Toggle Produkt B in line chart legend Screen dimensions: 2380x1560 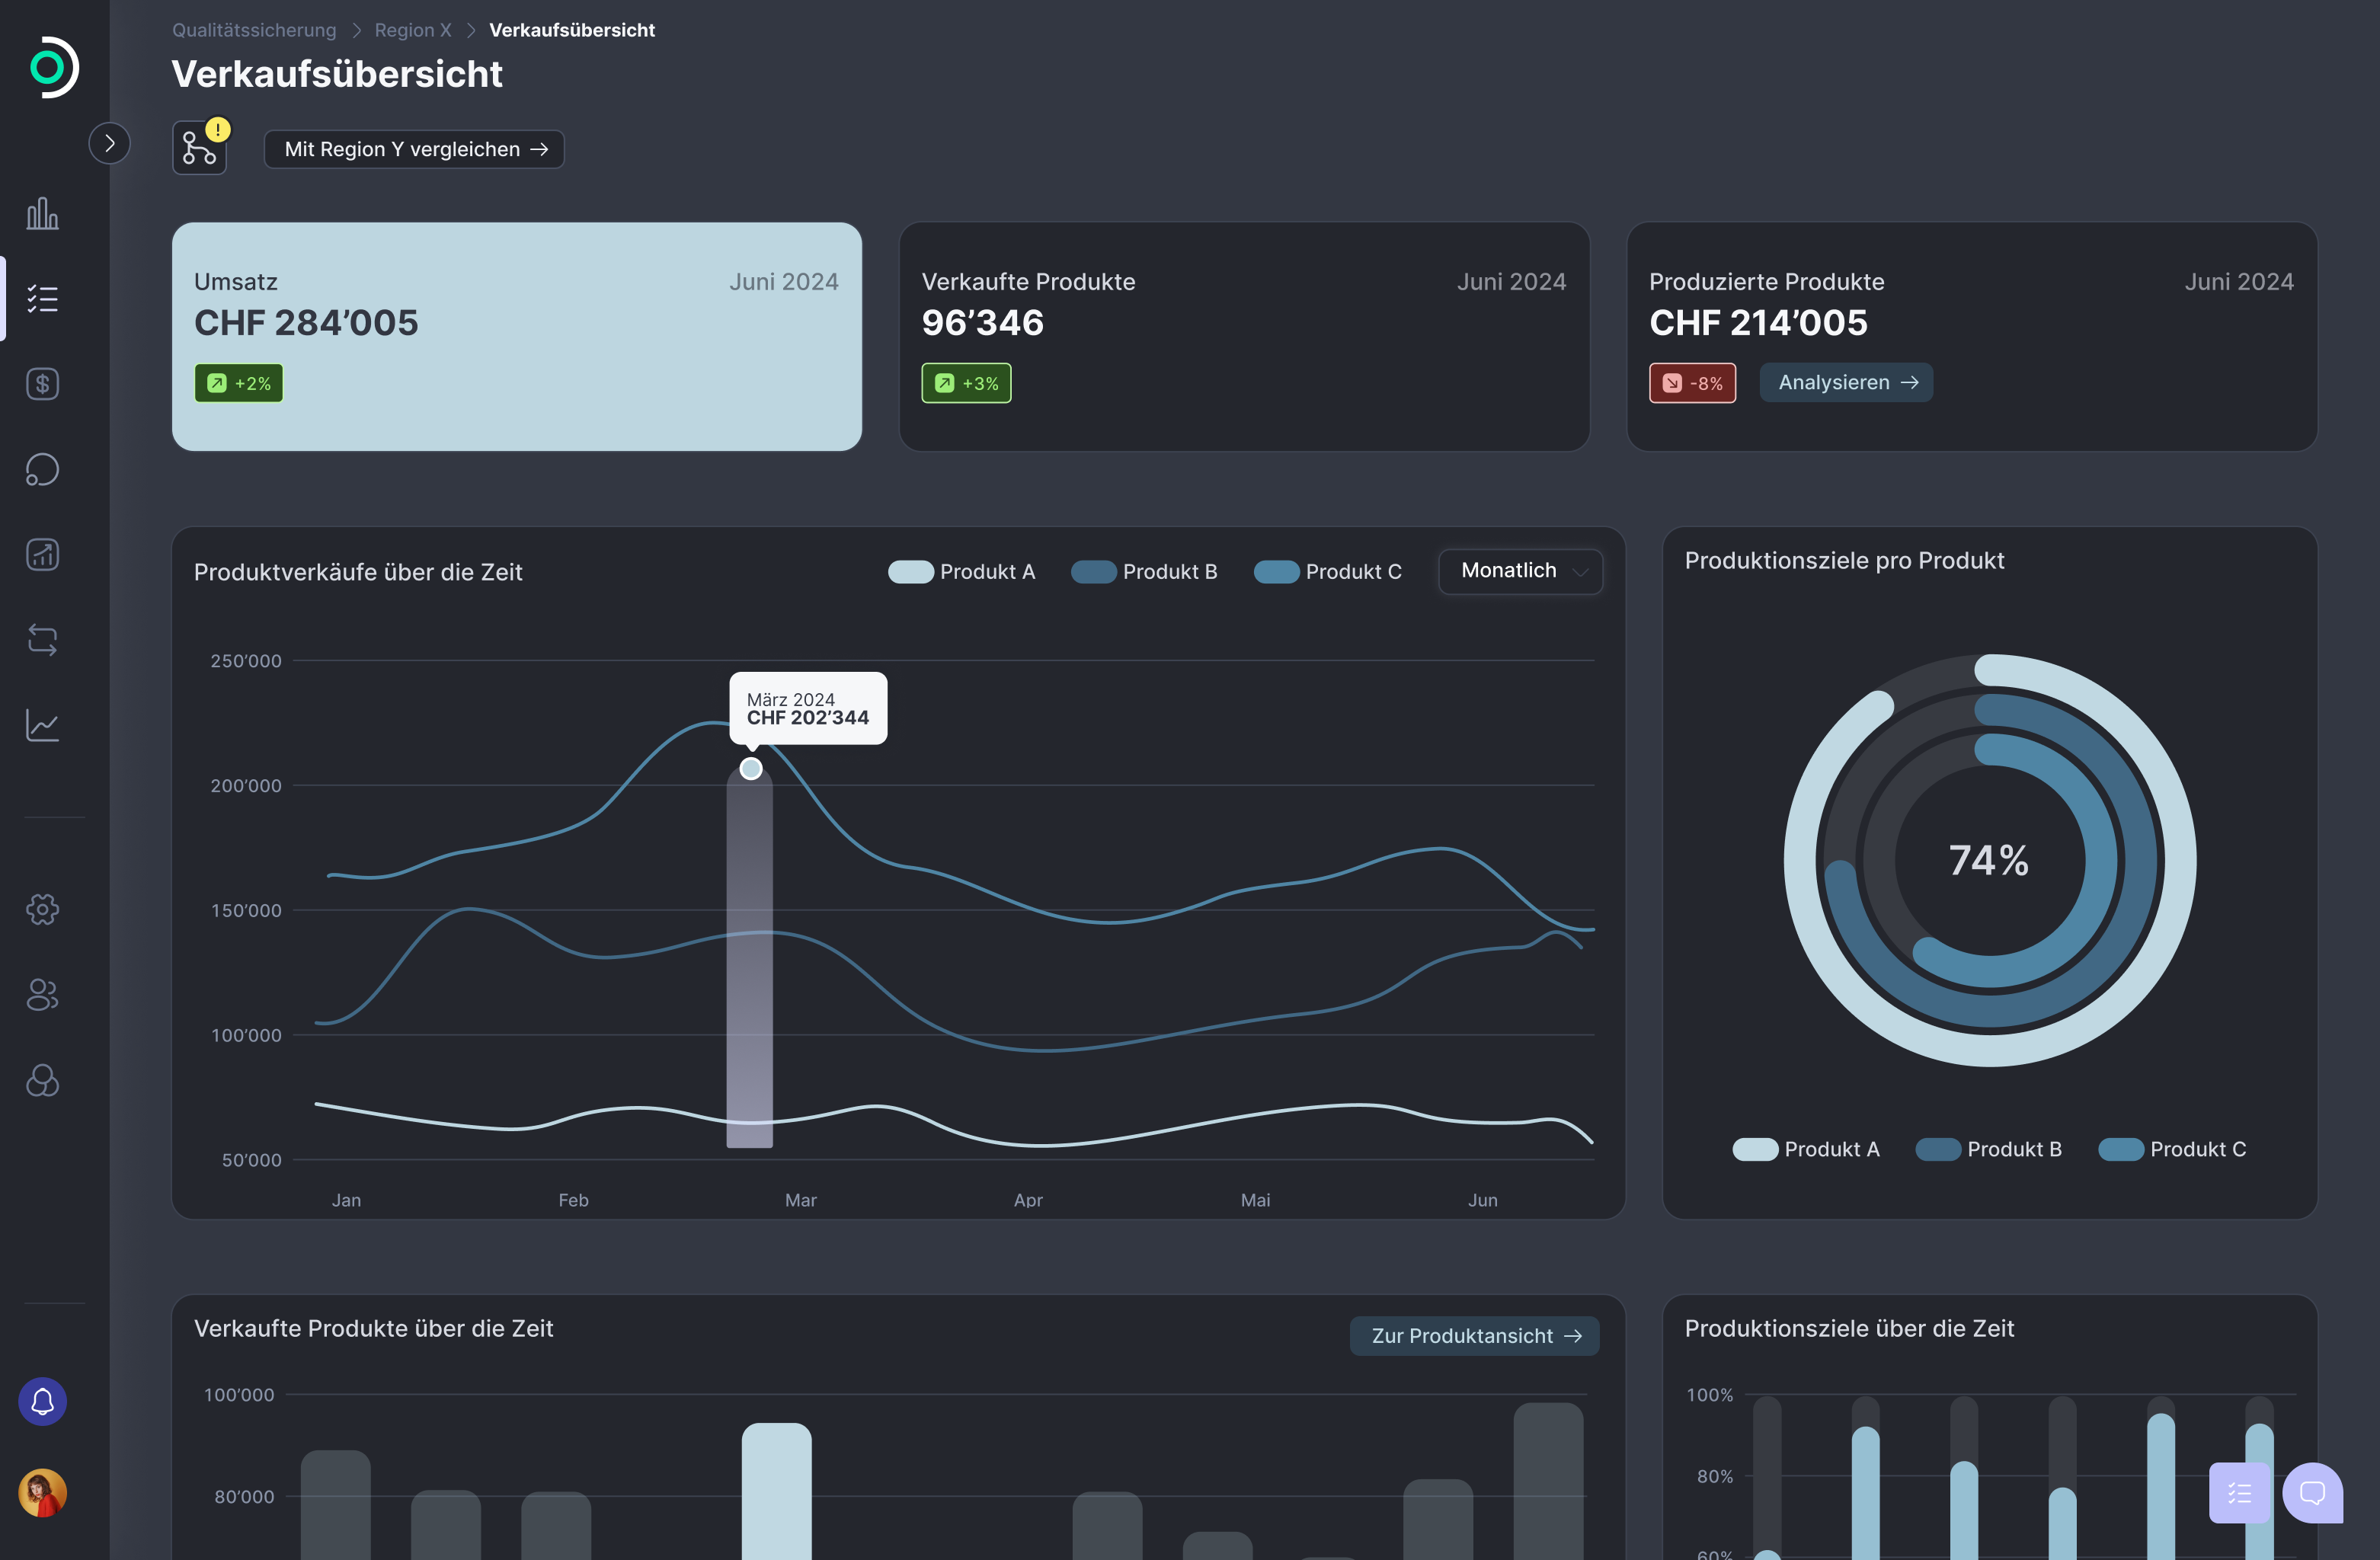point(1144,572)
